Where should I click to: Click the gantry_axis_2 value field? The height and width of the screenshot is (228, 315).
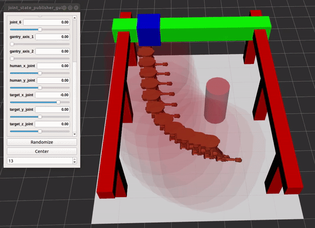tap(52, 51)
